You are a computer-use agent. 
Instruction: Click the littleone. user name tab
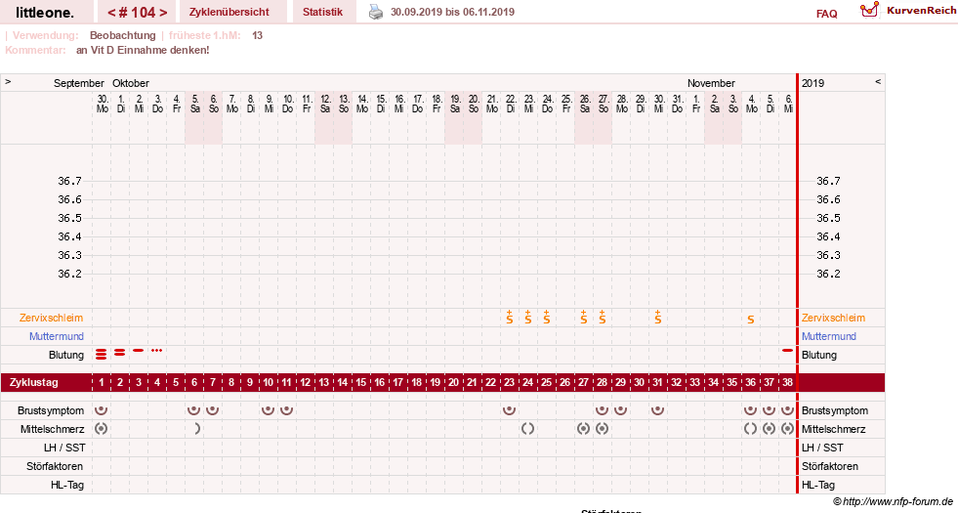(x=45, y=12)
